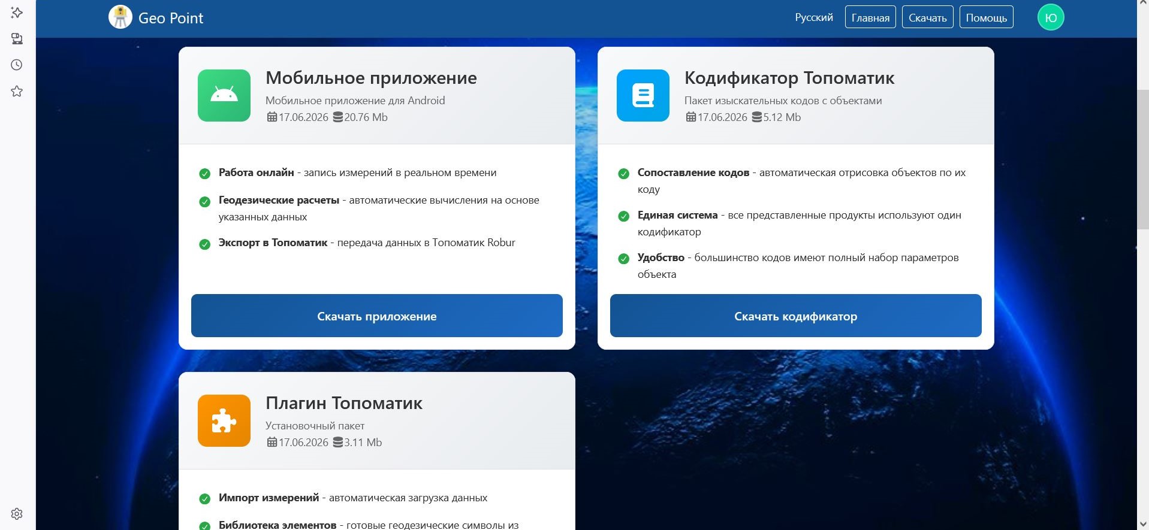This screenshot has height=530, width=1149.
Task: Open the Скачать nav item
Action: 927,17
